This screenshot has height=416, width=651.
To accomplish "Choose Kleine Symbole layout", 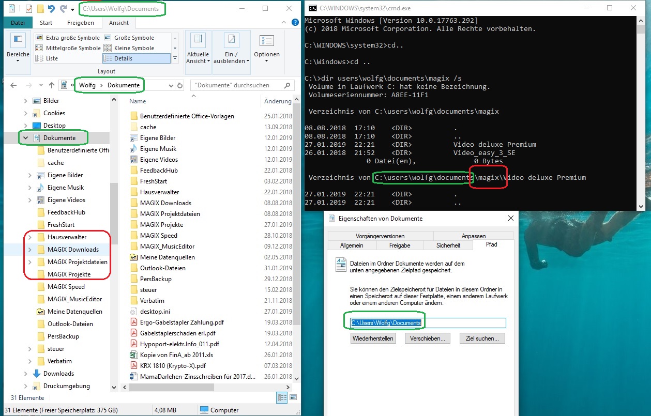I will (x=129, y=48).
